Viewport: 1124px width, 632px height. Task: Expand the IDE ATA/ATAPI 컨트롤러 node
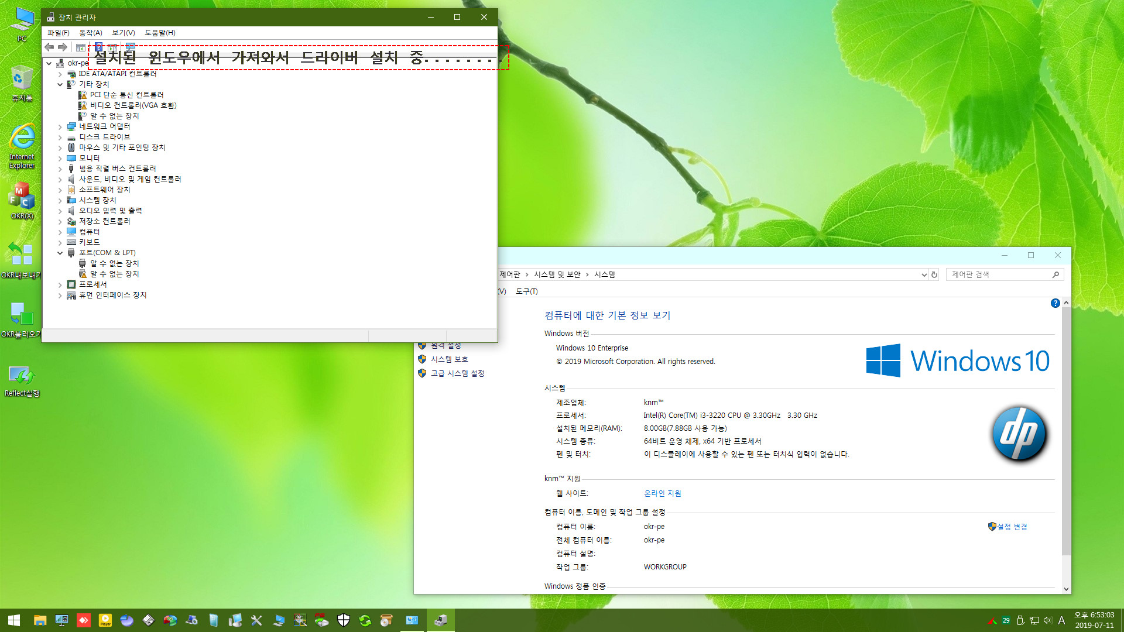click(x=60, y=74)
